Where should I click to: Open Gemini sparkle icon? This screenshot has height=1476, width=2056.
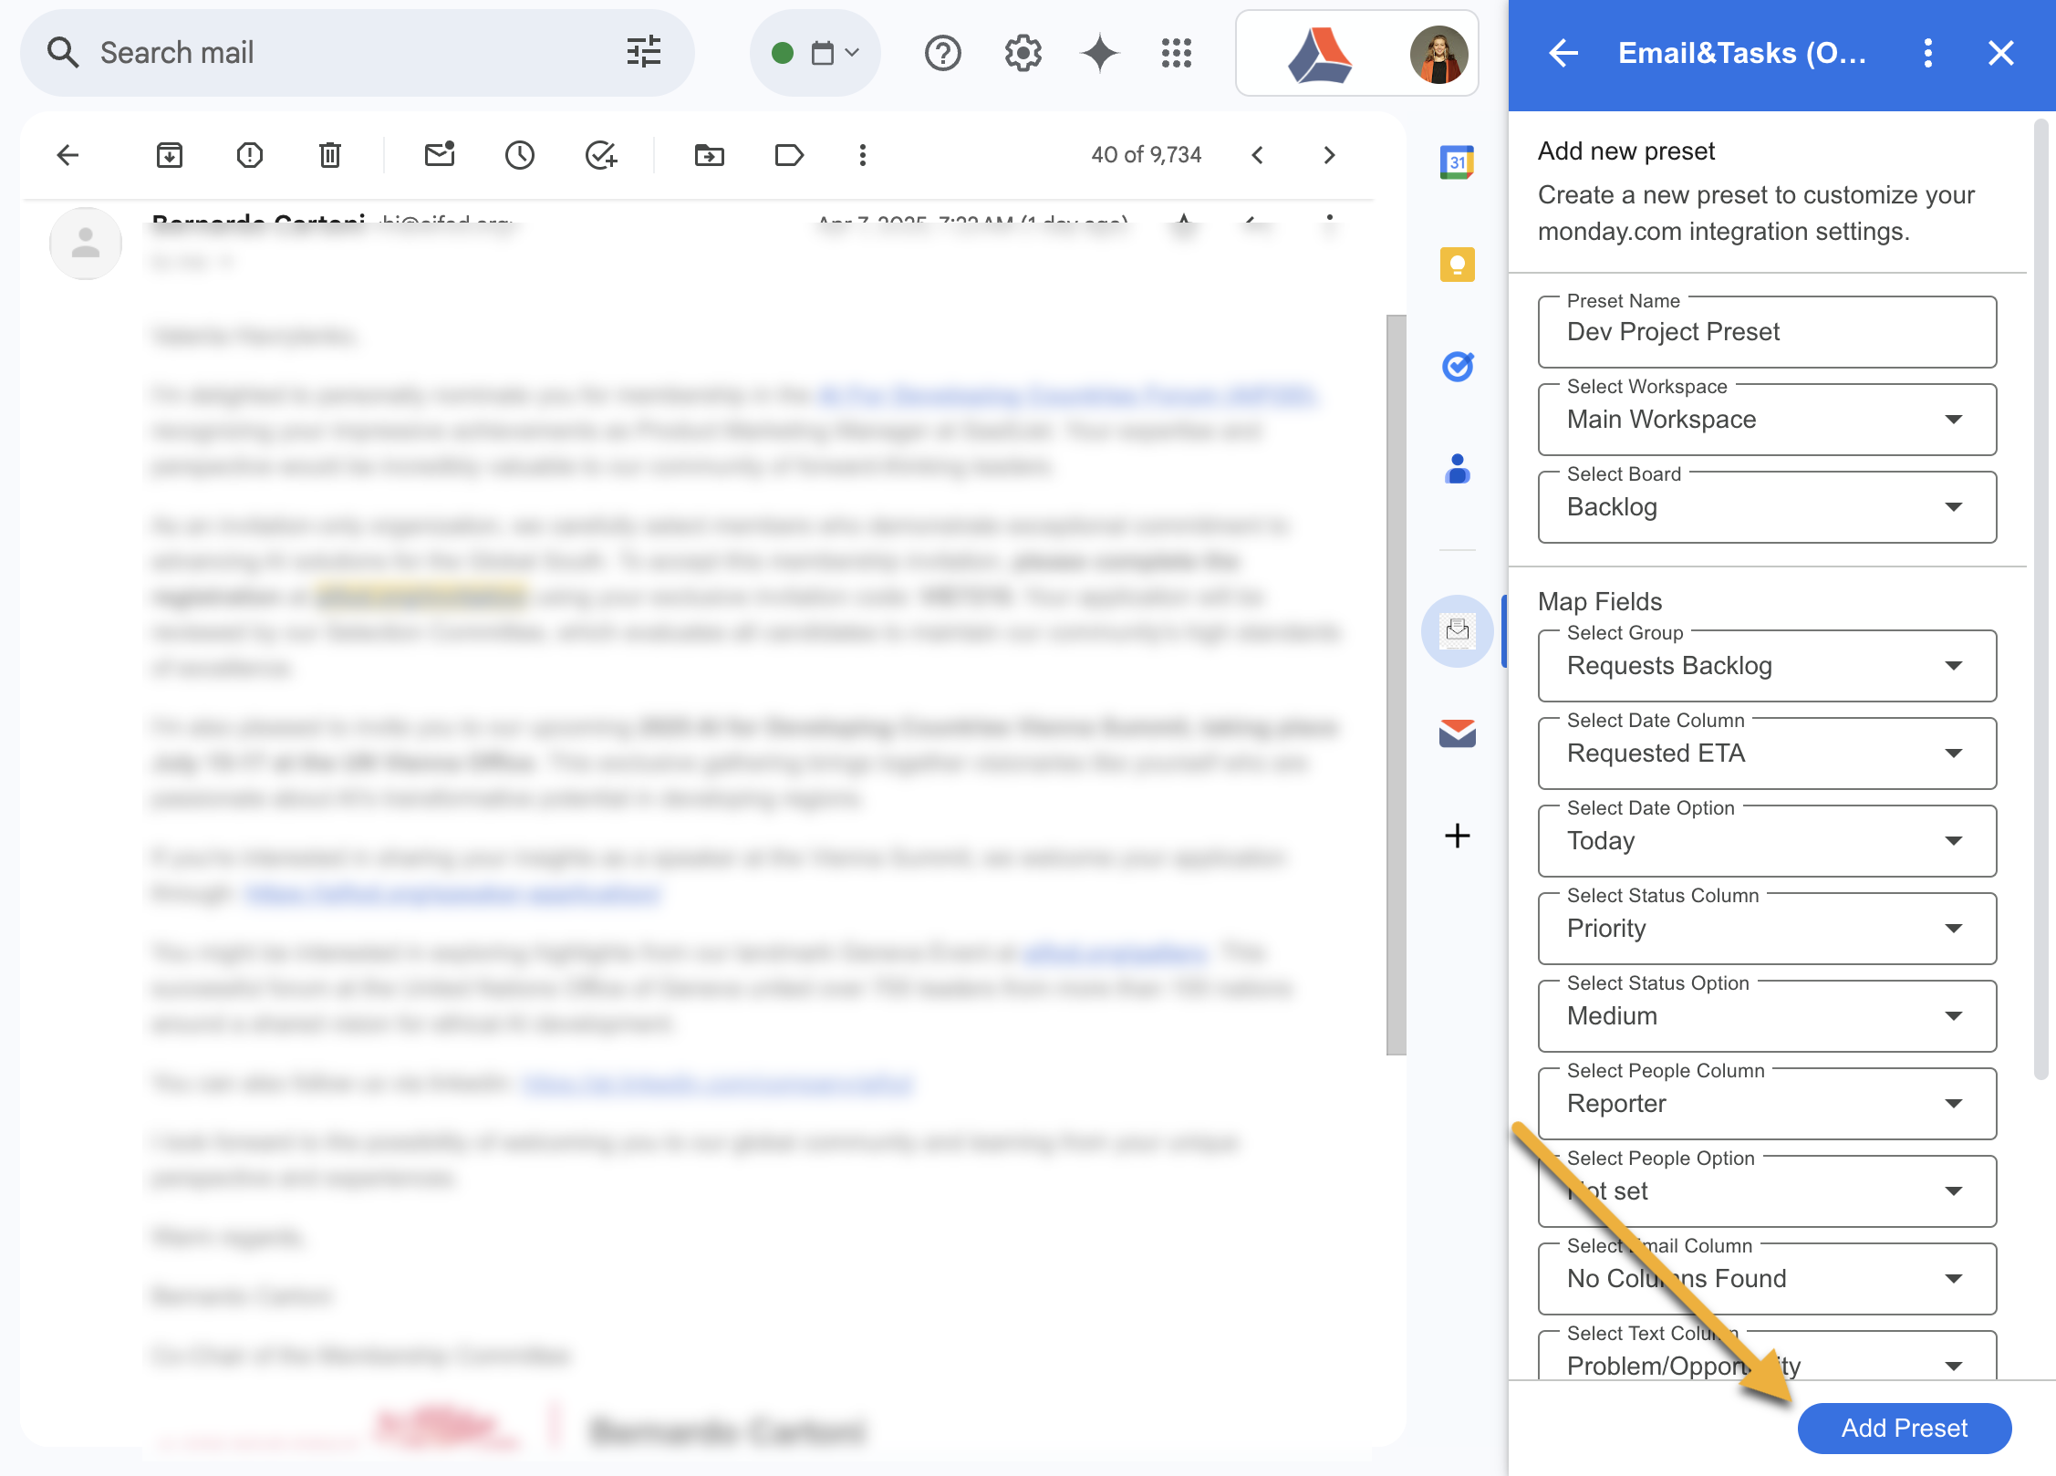click(1099, 53)
